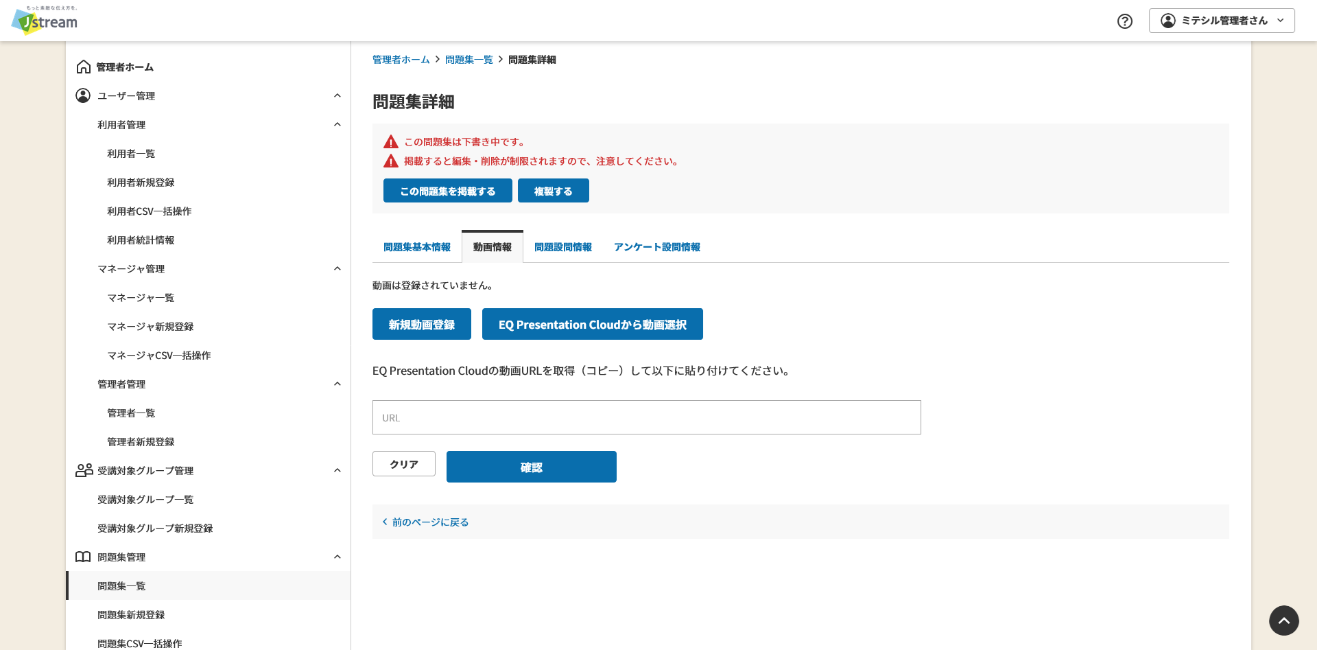Open マネージャ新規登録 in sidebar
1317x650 pixels.
[150, 327]
